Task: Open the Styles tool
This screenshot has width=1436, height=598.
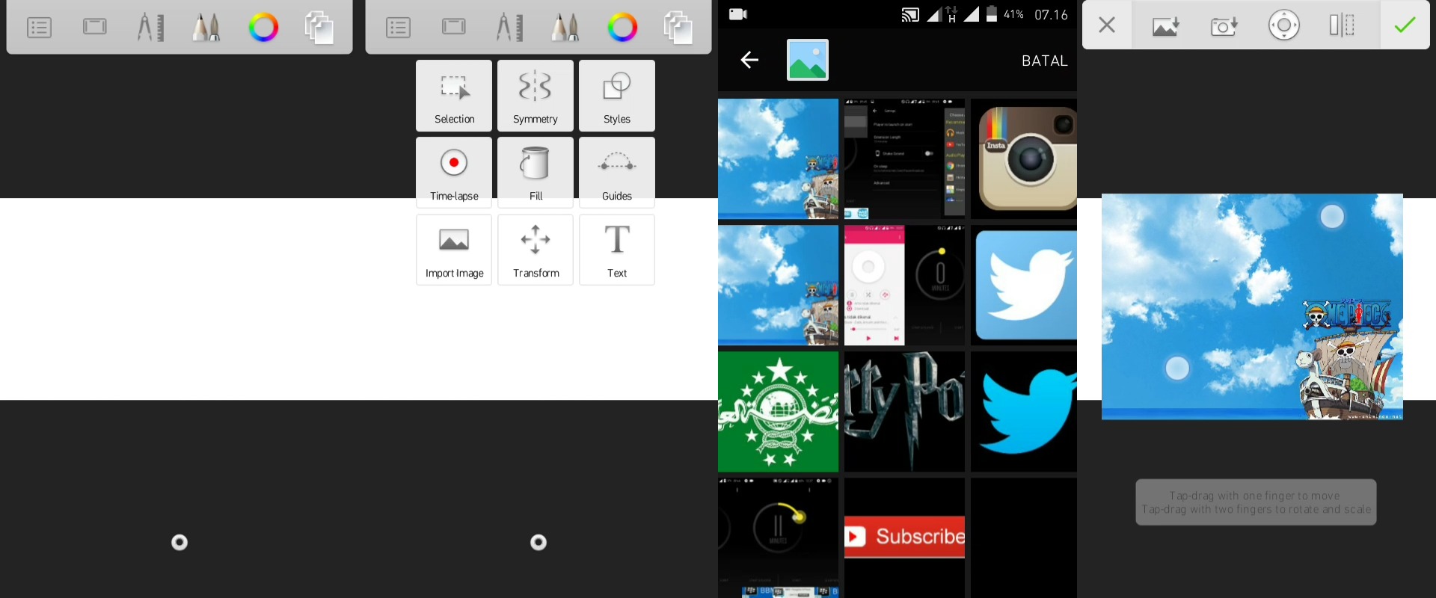Action: pos(617,96)
